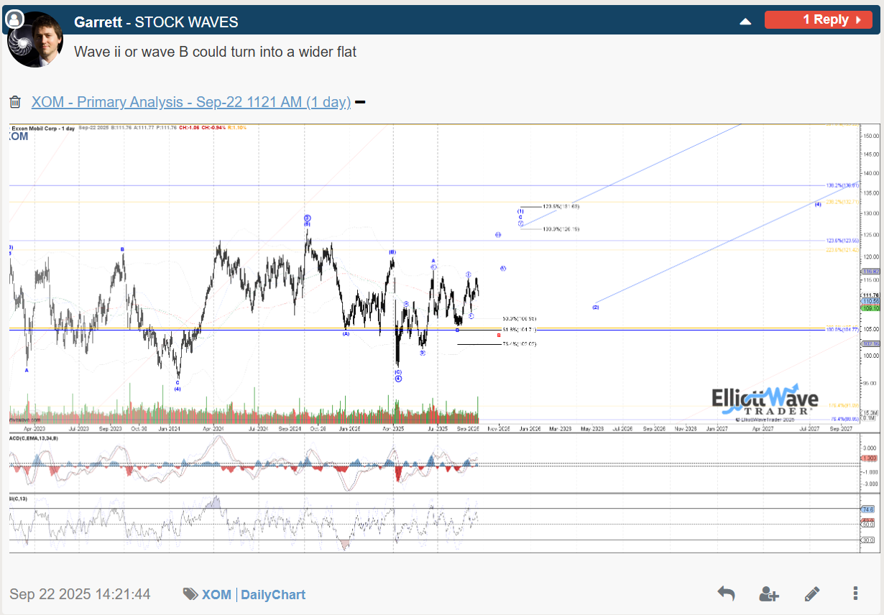884x615 pixels.
Task: Click the pencil edit icon
Action: point(812,593)
